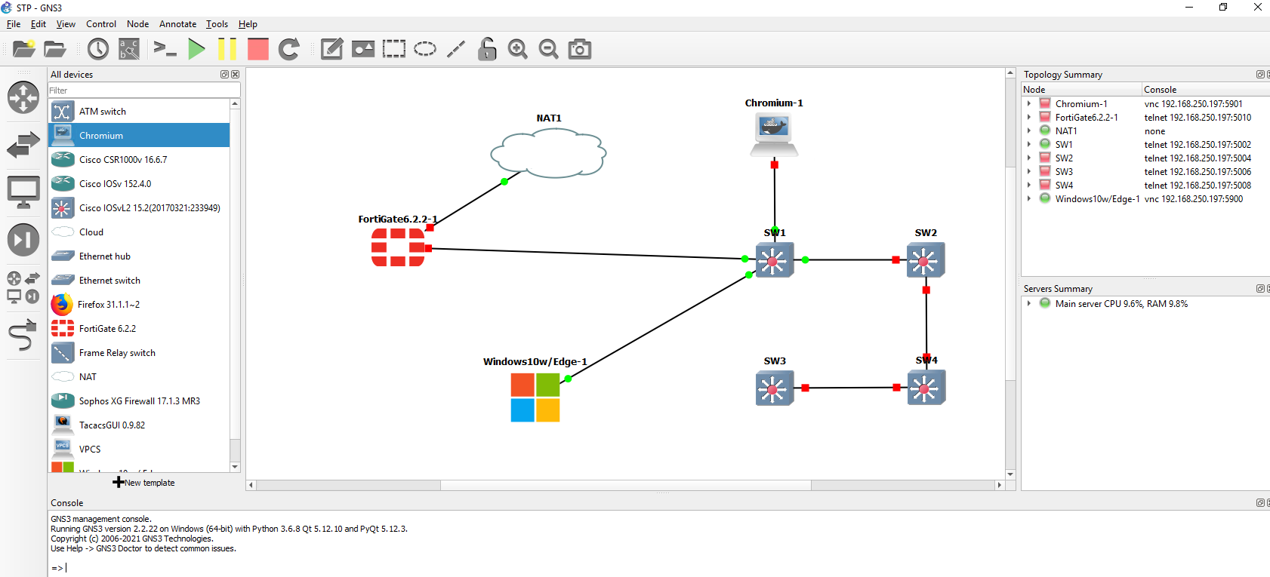Open the Manage snapshots clock icon
1270x577 pixels.
98,49
